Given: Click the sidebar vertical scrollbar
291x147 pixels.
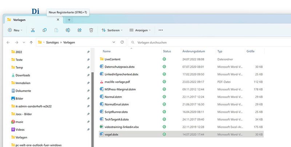Looking at the screenshot, I should click(x=93, y=109).
